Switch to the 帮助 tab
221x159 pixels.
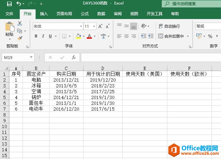[x=175, y=14]
